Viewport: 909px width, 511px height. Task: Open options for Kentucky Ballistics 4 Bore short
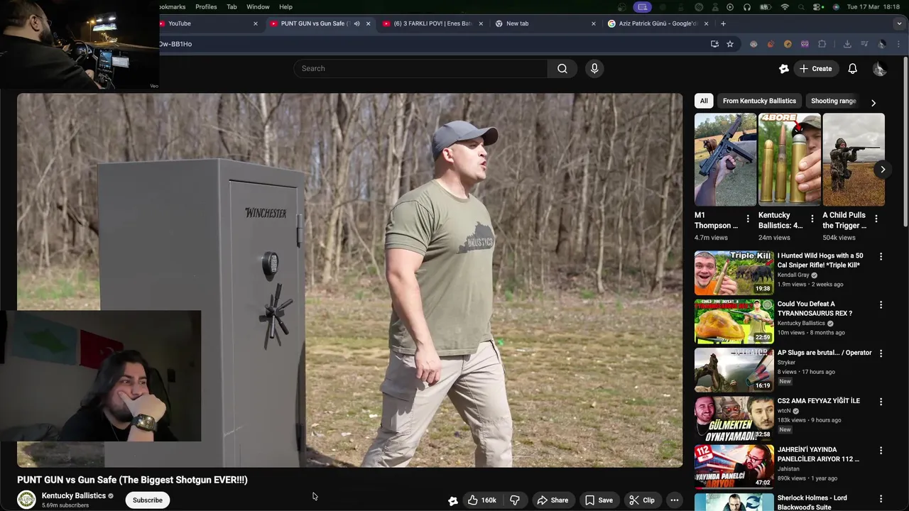coord(812,219)
